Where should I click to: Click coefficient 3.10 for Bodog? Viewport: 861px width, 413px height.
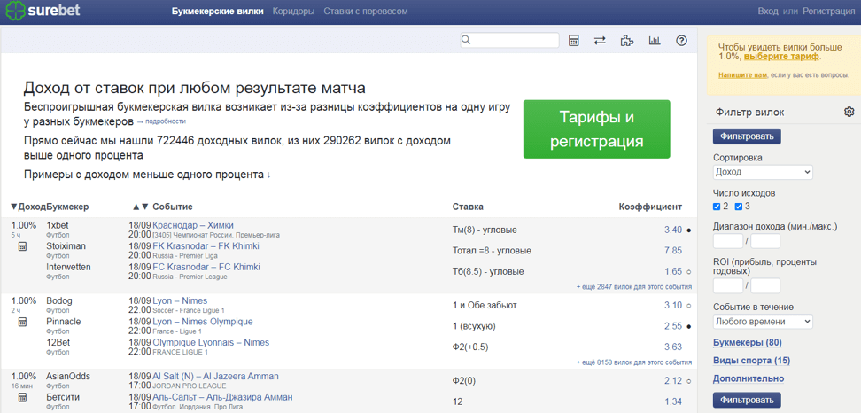click(672, 306)
